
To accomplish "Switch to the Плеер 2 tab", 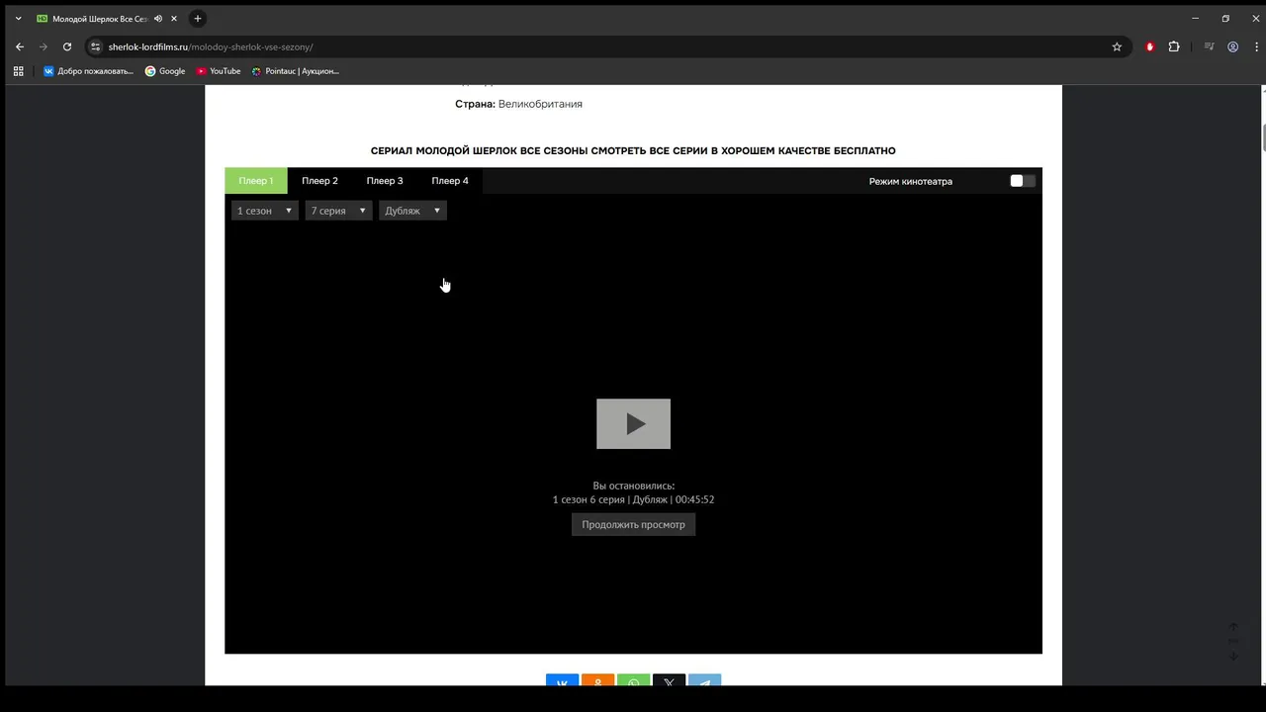I will 319,181.
